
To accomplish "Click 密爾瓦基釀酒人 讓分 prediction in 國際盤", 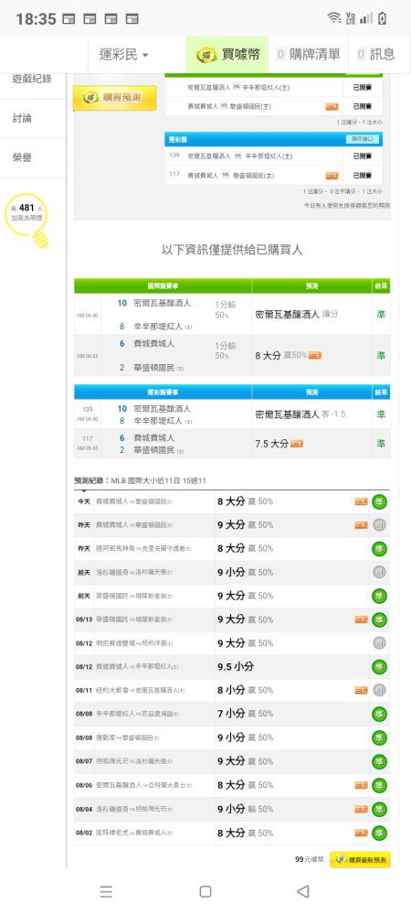I will coord(297,315).
